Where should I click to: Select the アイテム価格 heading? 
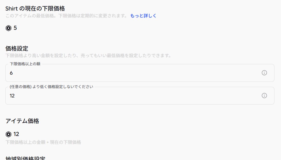click(x=22, y=121)
